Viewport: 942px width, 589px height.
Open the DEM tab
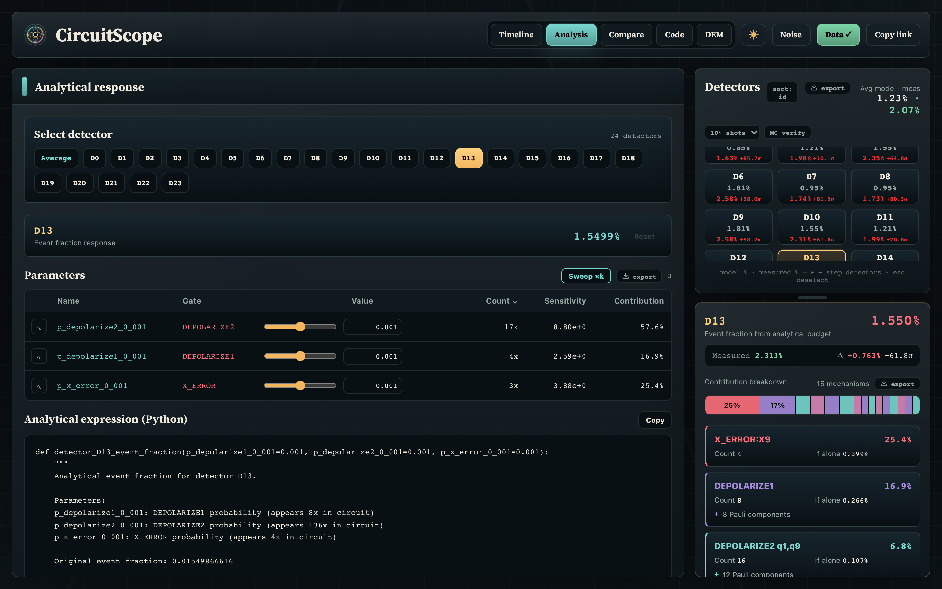(x=714, y=35)
